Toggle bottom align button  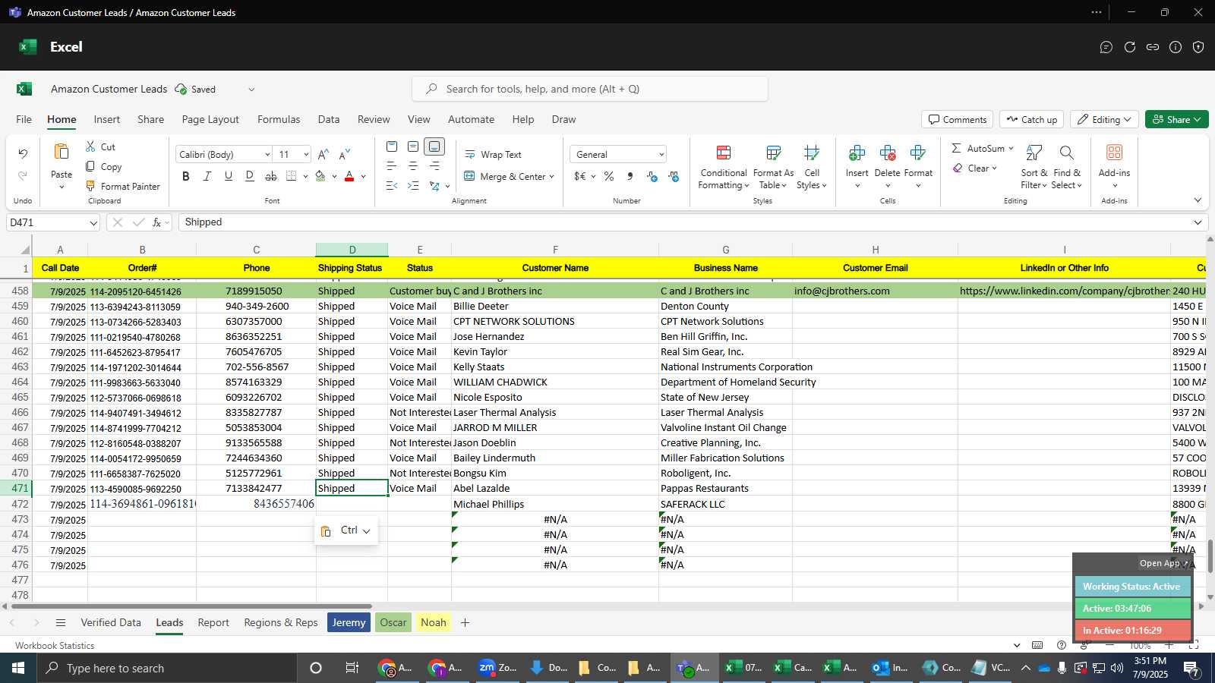pyautogui.click(x=434, y=146)
